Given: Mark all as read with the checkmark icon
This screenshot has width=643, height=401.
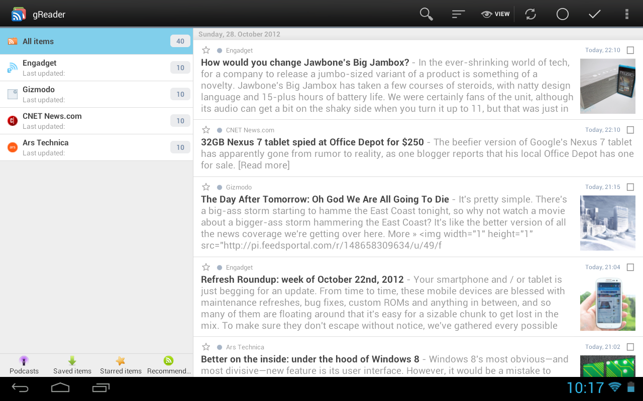Looking at the screenshot, I should tap(595, 14).
